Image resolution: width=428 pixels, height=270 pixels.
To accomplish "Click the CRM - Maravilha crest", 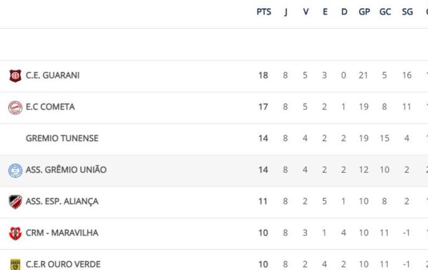I will (15, 233).
